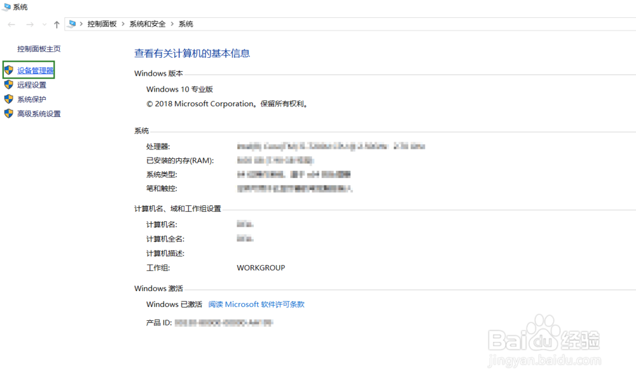Click the 系统 window title icon
This screenshot has width=636, height=382.
pos(6,6)
